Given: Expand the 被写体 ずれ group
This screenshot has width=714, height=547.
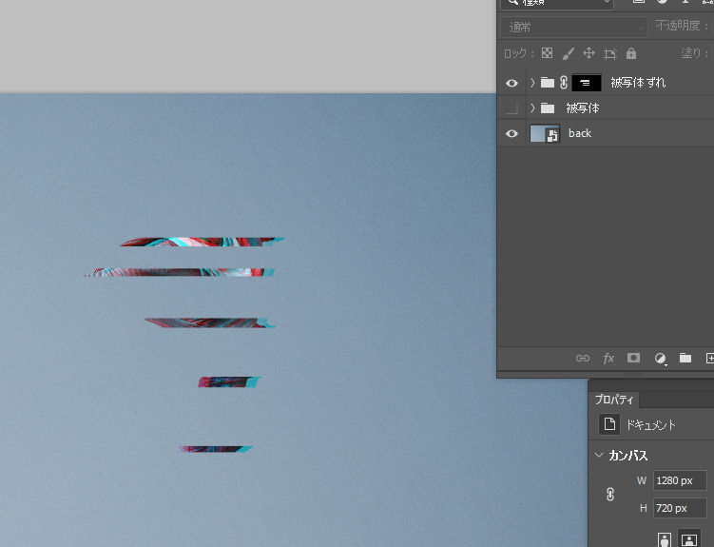Looking at the screenshot, I should 532,83.
